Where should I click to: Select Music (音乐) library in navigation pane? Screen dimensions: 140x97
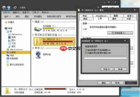point(13,46)
